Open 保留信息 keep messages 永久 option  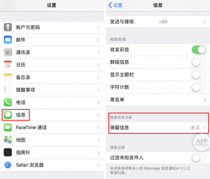pos(158,128)
